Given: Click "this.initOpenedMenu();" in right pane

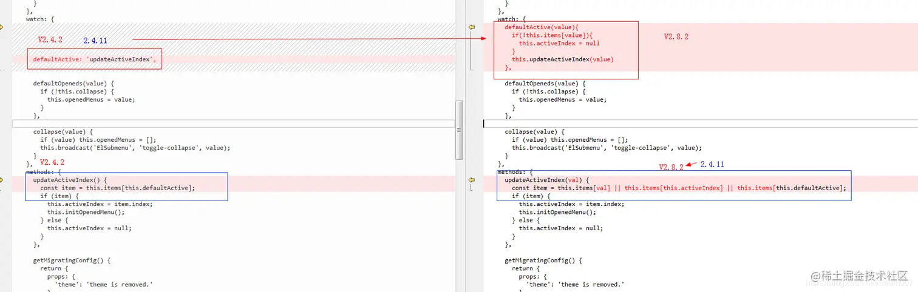Looking at the screenshot, I should 557,212.
